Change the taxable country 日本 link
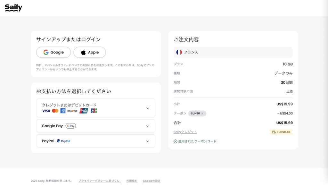 289,91
